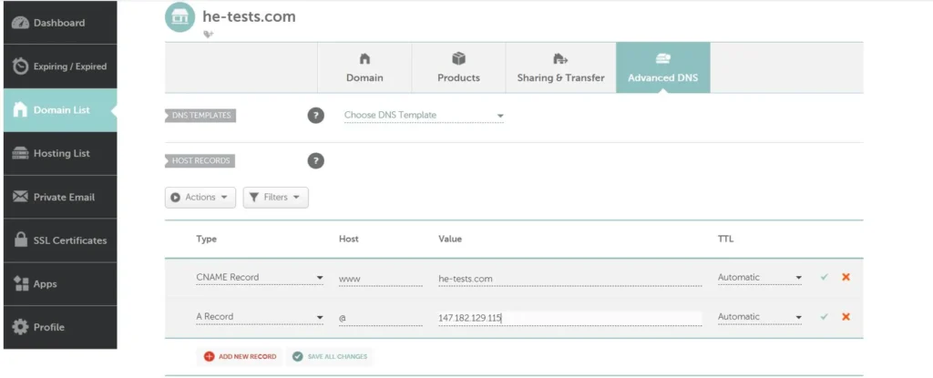This screenshot has width=933, height=378.
Task: Click the he-tests.com domain storefront icon
Action: coord(179,17)
